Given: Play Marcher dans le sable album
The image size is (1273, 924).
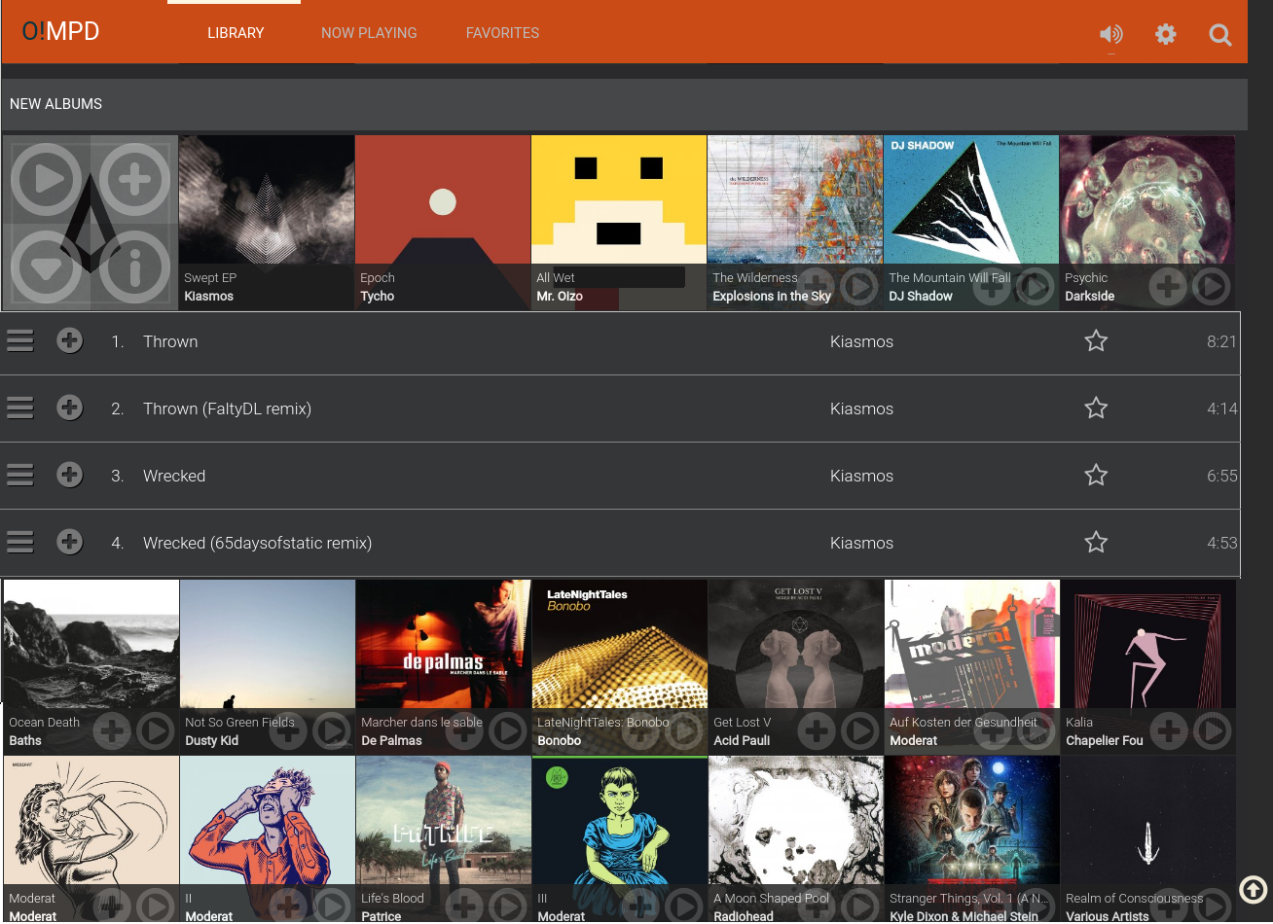Looking at the screenshot, I should click(x=508, y=730).
